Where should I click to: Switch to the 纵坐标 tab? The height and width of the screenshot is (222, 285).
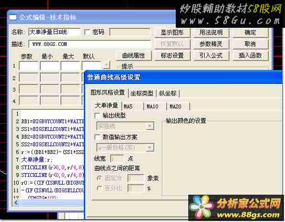[168, 93]
